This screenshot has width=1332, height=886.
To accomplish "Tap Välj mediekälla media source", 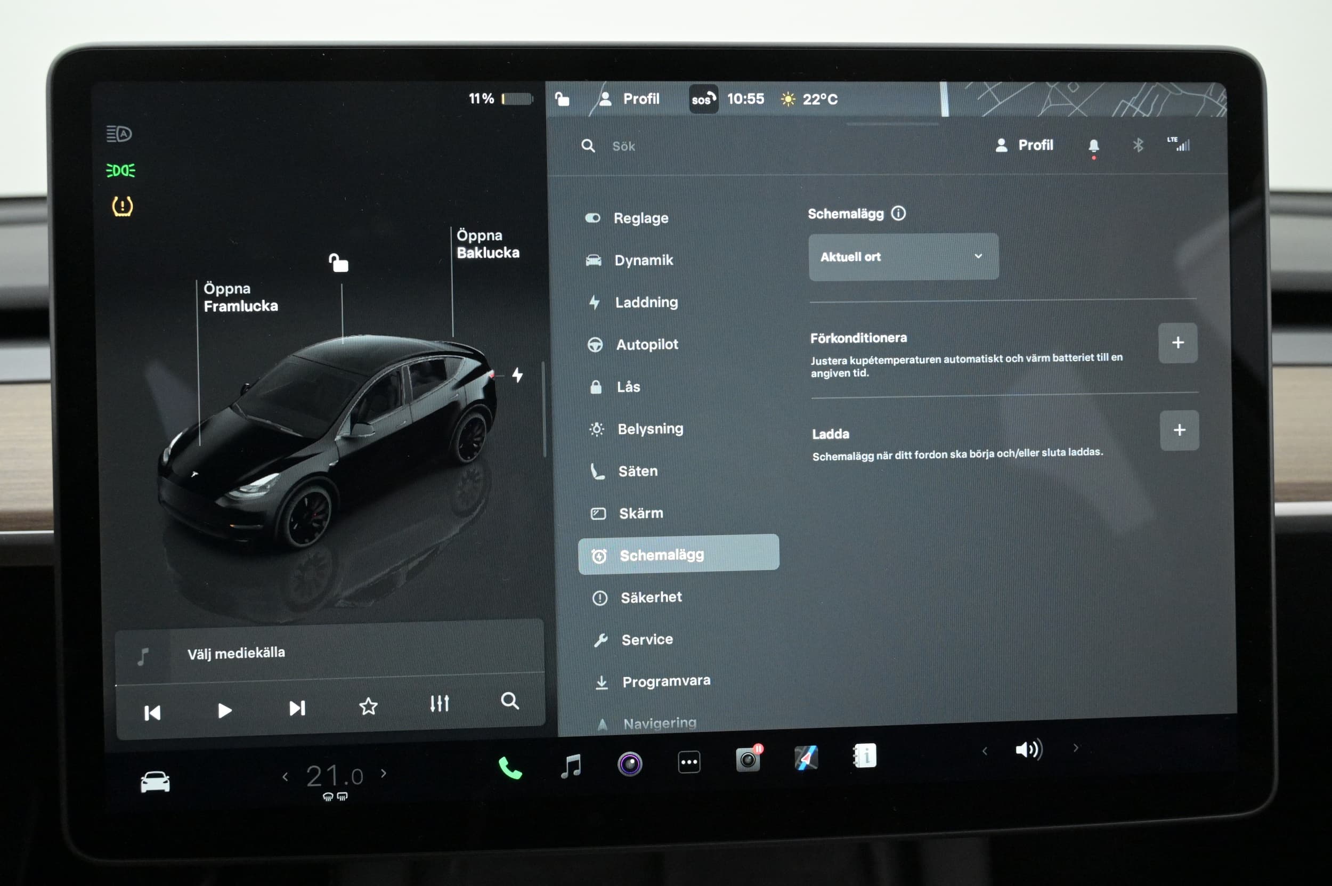I will pos(236,653).
